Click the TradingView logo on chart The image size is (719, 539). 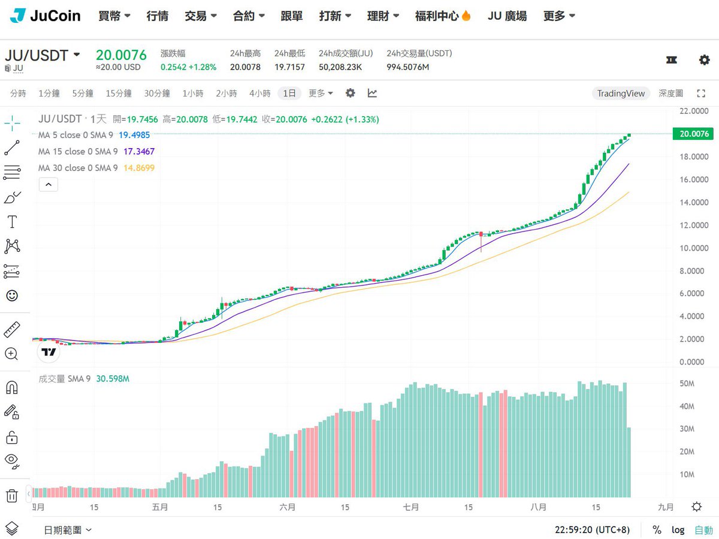tap(50, 352)
